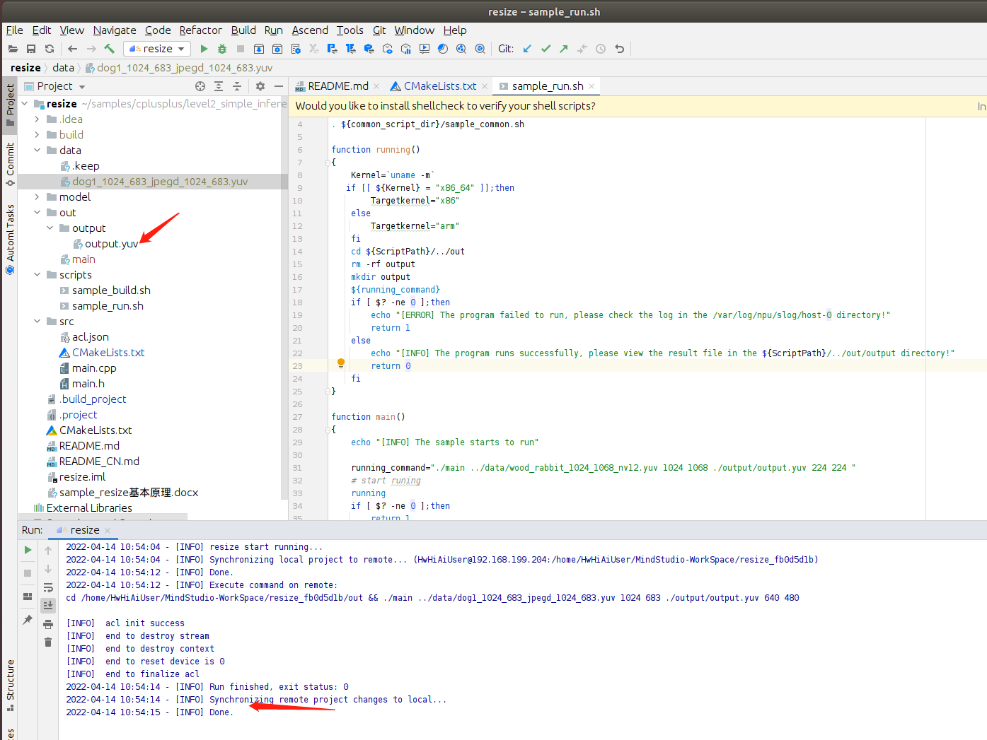The width and height of the screenshot is (987, 740).
Task: Open the resize run configuration dropdown
Action: click(157, 49)
